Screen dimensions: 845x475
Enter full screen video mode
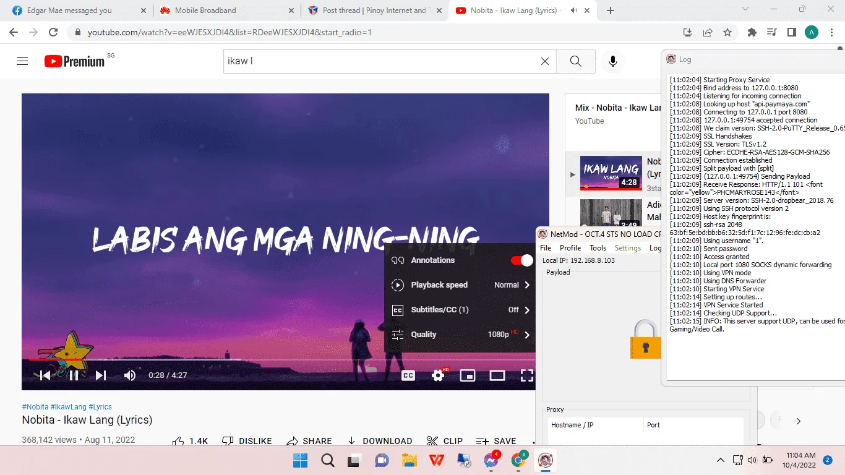pyautogui.click(x=526, y=375)
